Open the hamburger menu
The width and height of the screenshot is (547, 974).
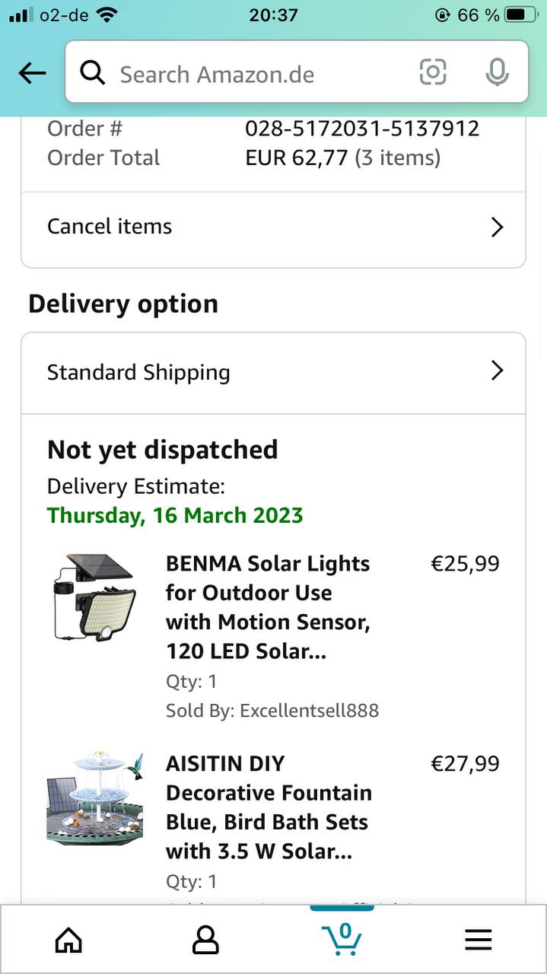pos(479,940)
